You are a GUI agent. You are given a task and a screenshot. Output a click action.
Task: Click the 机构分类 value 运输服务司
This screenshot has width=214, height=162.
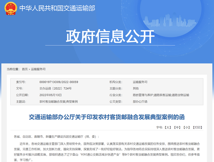[140, 82]
